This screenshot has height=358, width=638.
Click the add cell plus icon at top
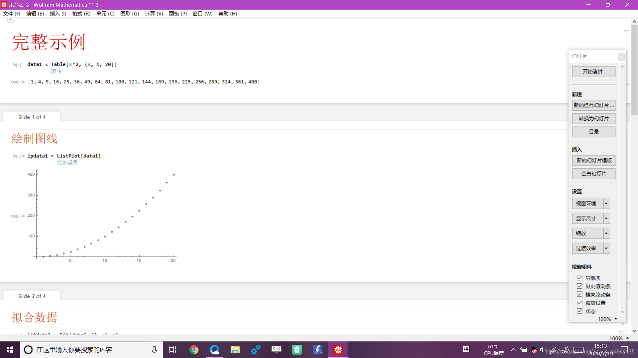11,20
